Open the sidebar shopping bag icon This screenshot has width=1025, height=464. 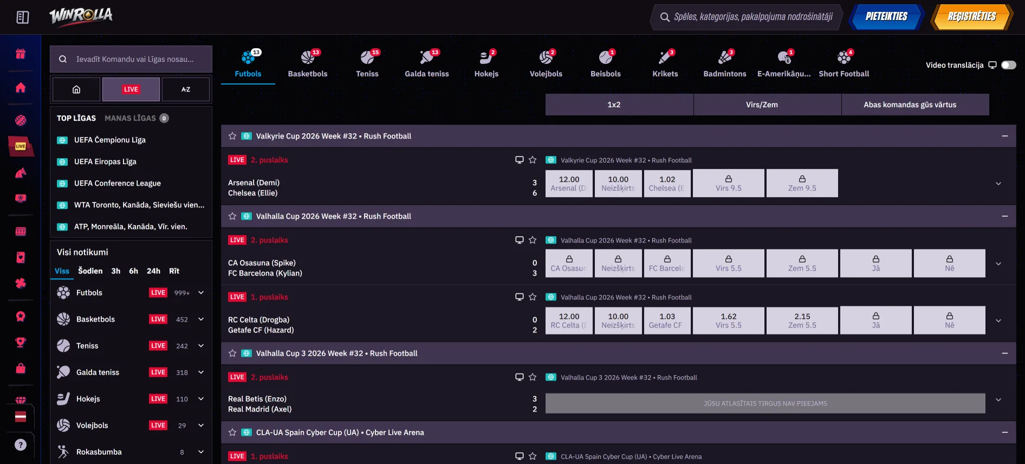coord(21,368)
